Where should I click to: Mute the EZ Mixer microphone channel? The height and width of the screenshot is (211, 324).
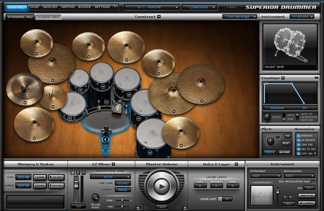pos(84,173)
